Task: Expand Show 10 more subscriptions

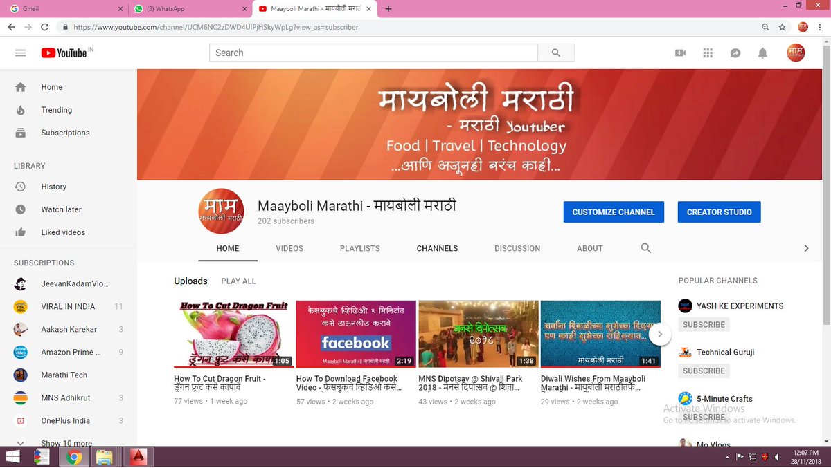Action: coord(68,444)
